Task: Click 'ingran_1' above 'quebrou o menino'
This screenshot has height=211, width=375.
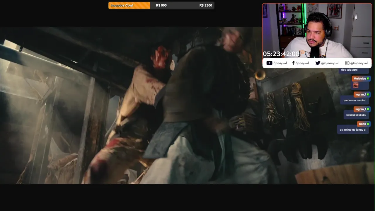Action: pos(361,94)
